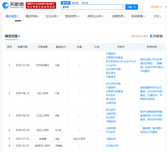Open the 竞品信息 tab
The width and height of the screenshot is (167, 152).
[x=72, y=16]
